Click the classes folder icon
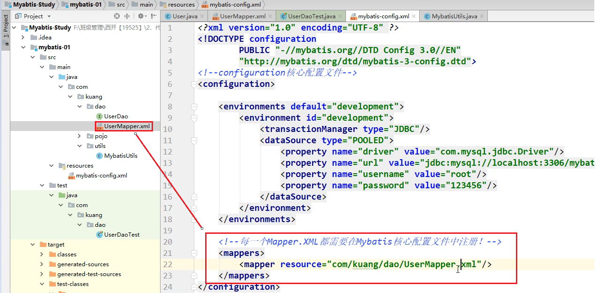 pyautogui.click(x=52, y=254)
